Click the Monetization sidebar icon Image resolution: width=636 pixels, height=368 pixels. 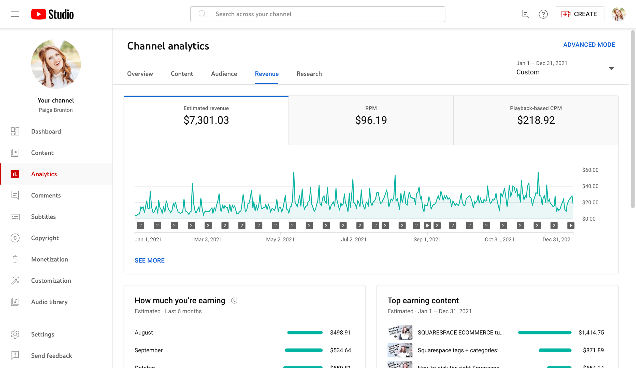click(15, 259)
